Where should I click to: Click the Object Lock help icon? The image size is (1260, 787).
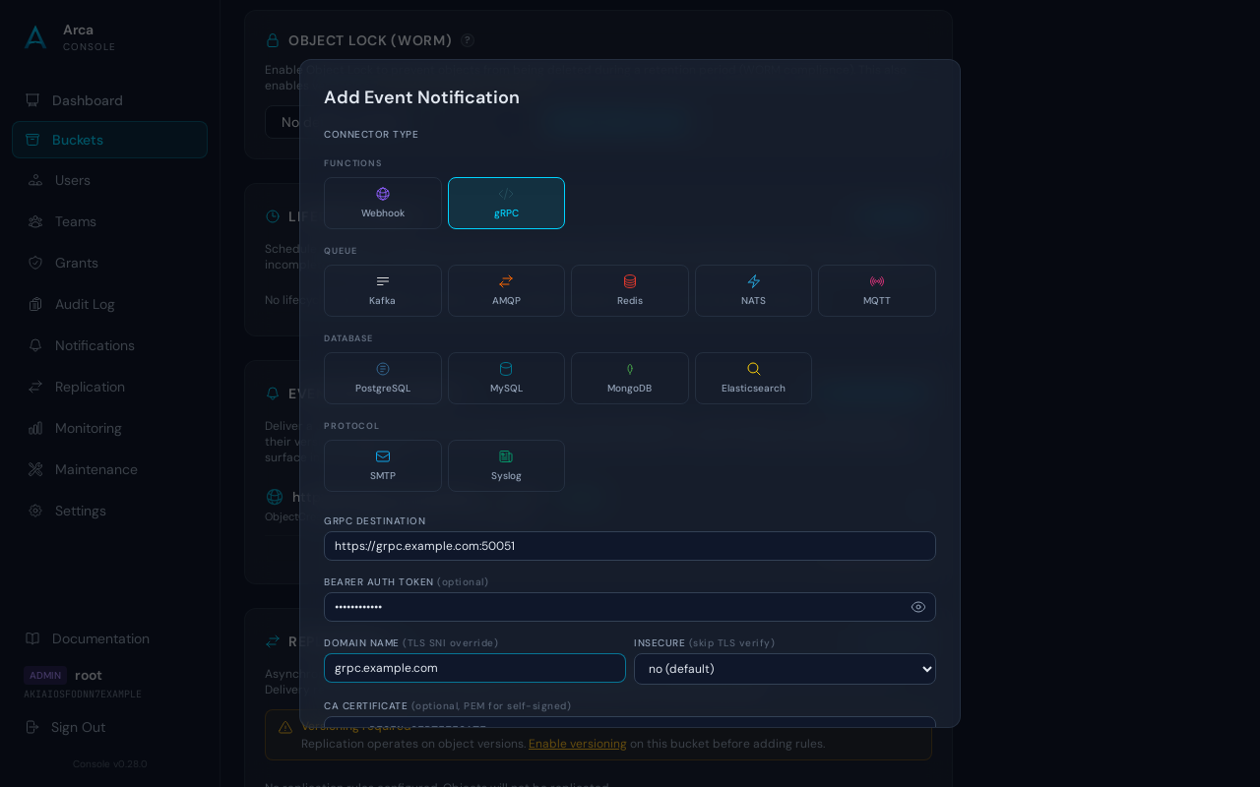pos(468,40)
